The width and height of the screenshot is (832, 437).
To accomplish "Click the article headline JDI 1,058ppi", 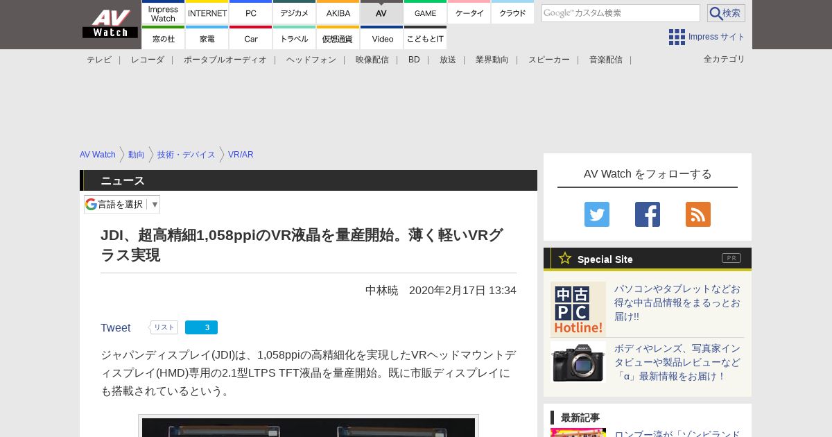I will click(302, 245).
